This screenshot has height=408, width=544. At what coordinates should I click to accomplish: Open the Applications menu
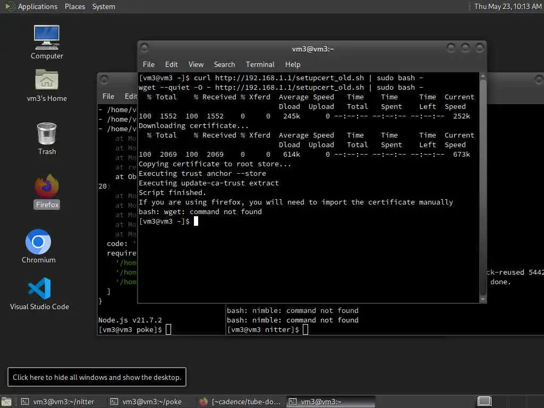[x=38, y=6]
